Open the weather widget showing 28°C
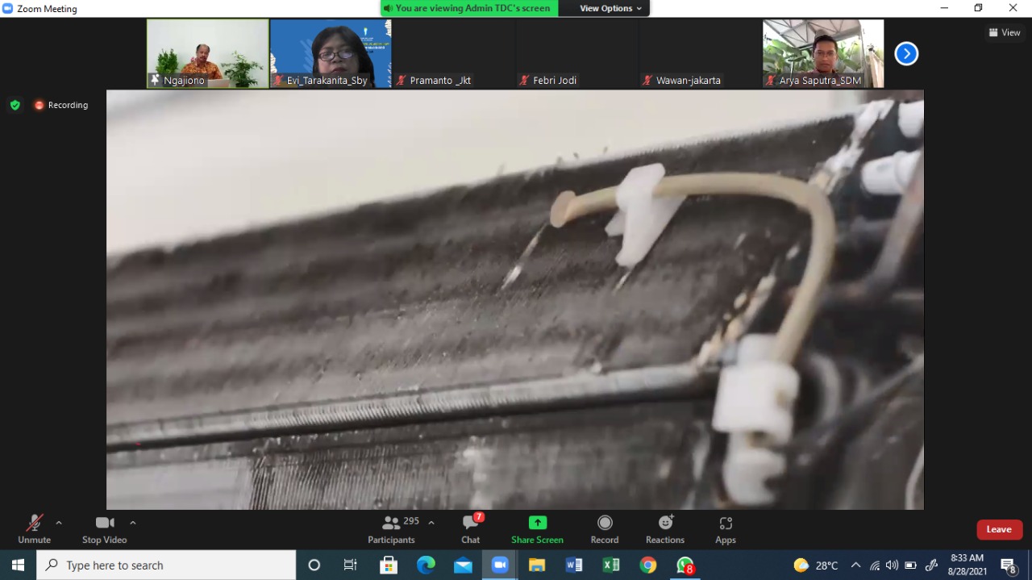The height and width of the screenshot is (580, 1032). [816, 565]
